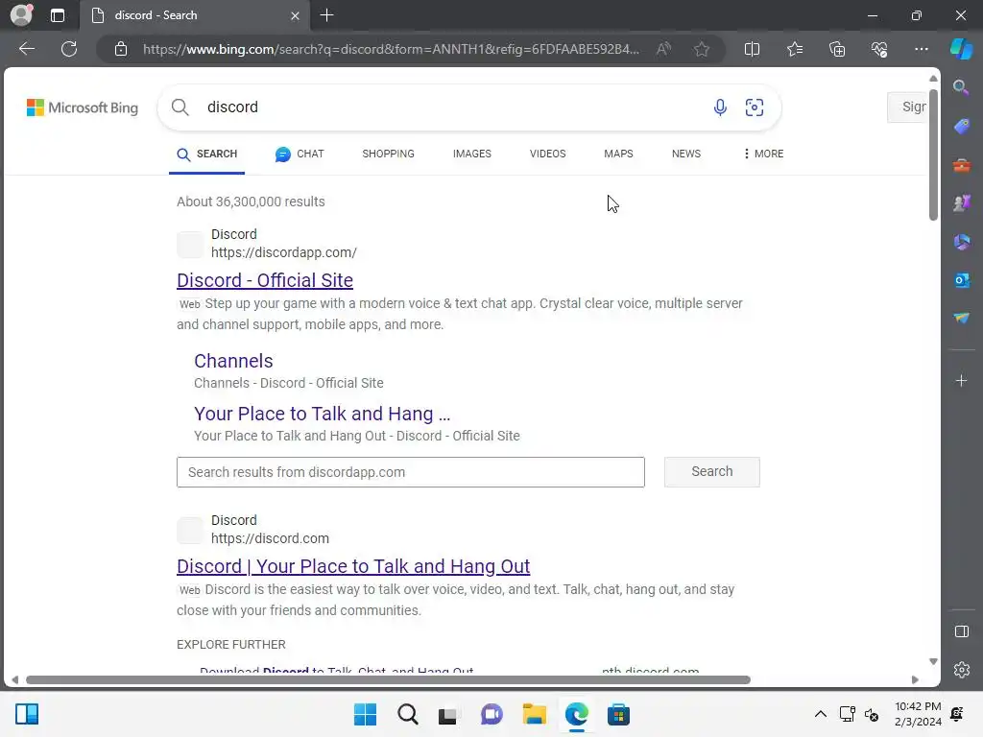Switch to the MAPS tab
Screen dimensions: 983x737
[x=618, y=155]
